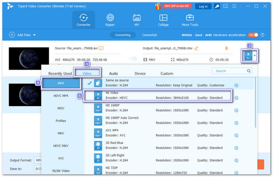Click the 50% OFF to Get VIP banner
This screenshot has height=177, width=273.
tap(177, 6)
